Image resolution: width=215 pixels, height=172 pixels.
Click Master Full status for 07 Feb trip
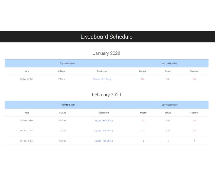143,121
